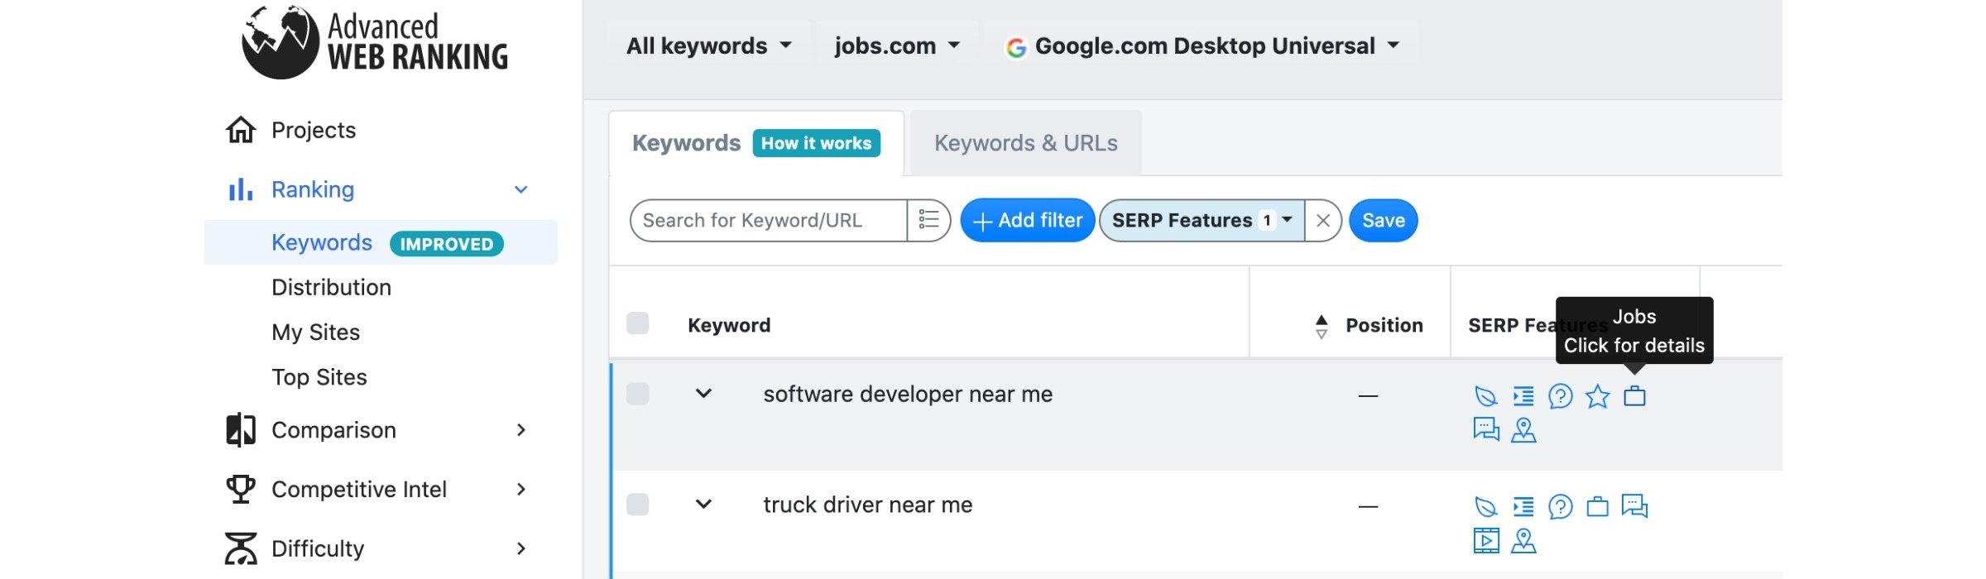Expand the truck driver near me row
The image size is (1986, 579).
point(703,504)
